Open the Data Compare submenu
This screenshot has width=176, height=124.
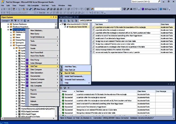point(36,70)
